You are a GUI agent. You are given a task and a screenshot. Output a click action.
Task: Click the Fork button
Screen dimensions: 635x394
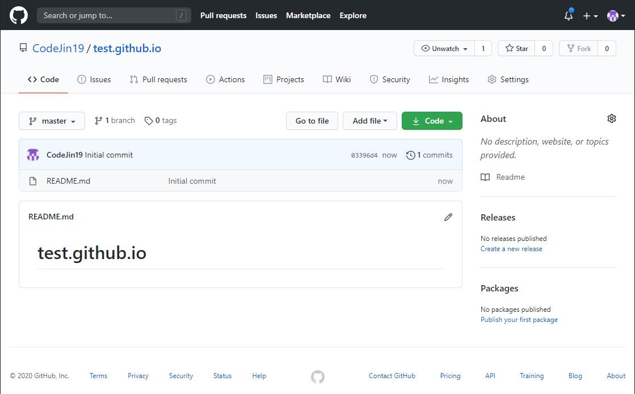[x=579, y=49]
